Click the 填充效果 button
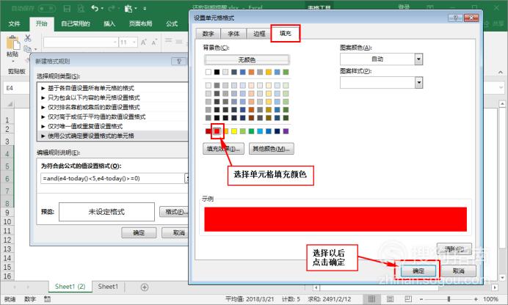The image size is (508, 305). click(224, 149)
